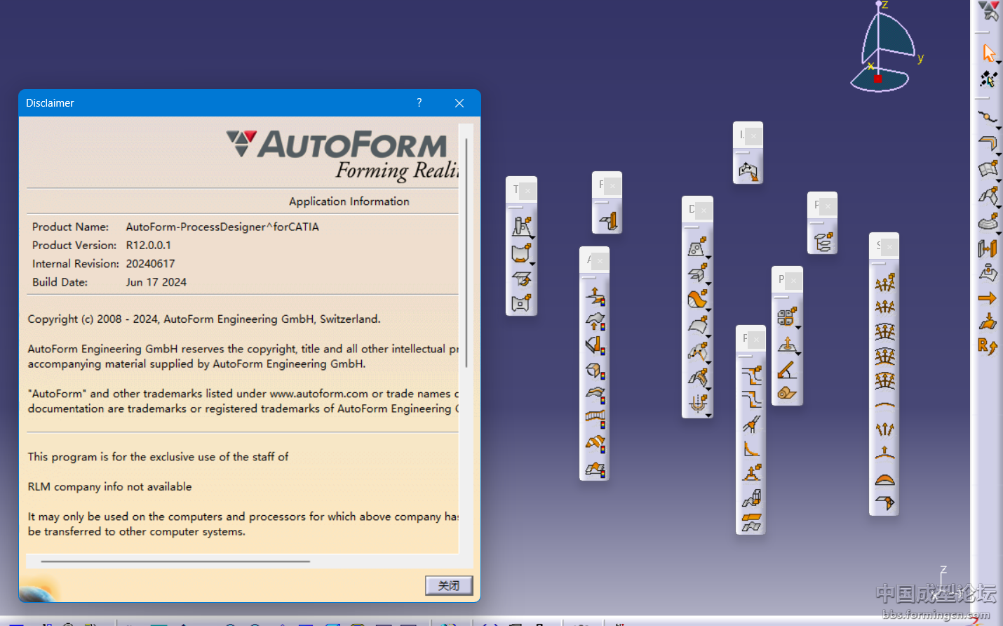Click the build date 'Jun 17 2024'
Viewport: 1003px width, 626px height.
click(x=156, y=282)
